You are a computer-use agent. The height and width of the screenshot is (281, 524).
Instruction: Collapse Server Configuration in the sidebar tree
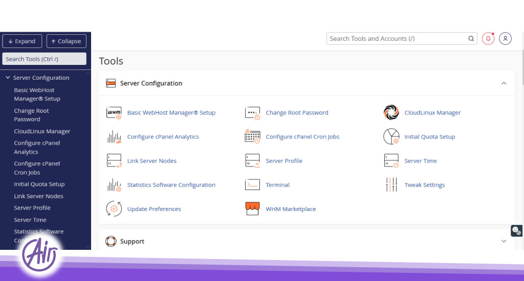(8, 78)
